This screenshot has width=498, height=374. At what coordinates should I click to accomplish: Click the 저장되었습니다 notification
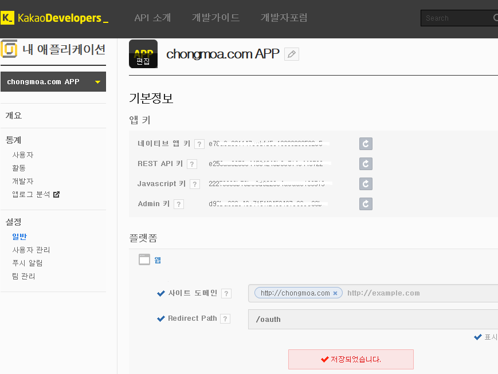coord(351,360)
